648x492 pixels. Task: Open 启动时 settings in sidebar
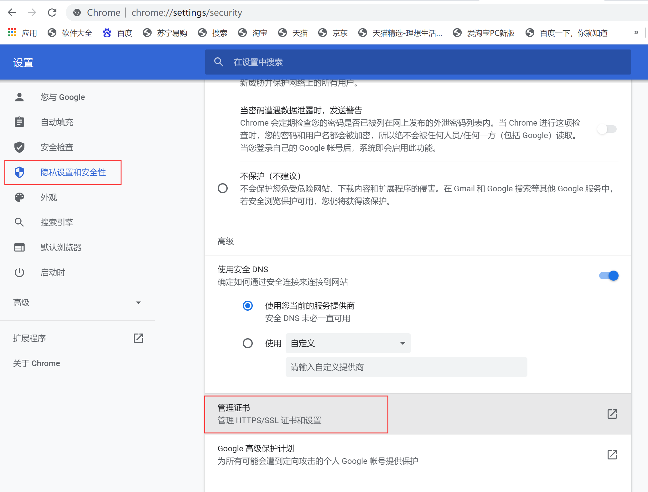pyautogui.click(x=53, y=272)
